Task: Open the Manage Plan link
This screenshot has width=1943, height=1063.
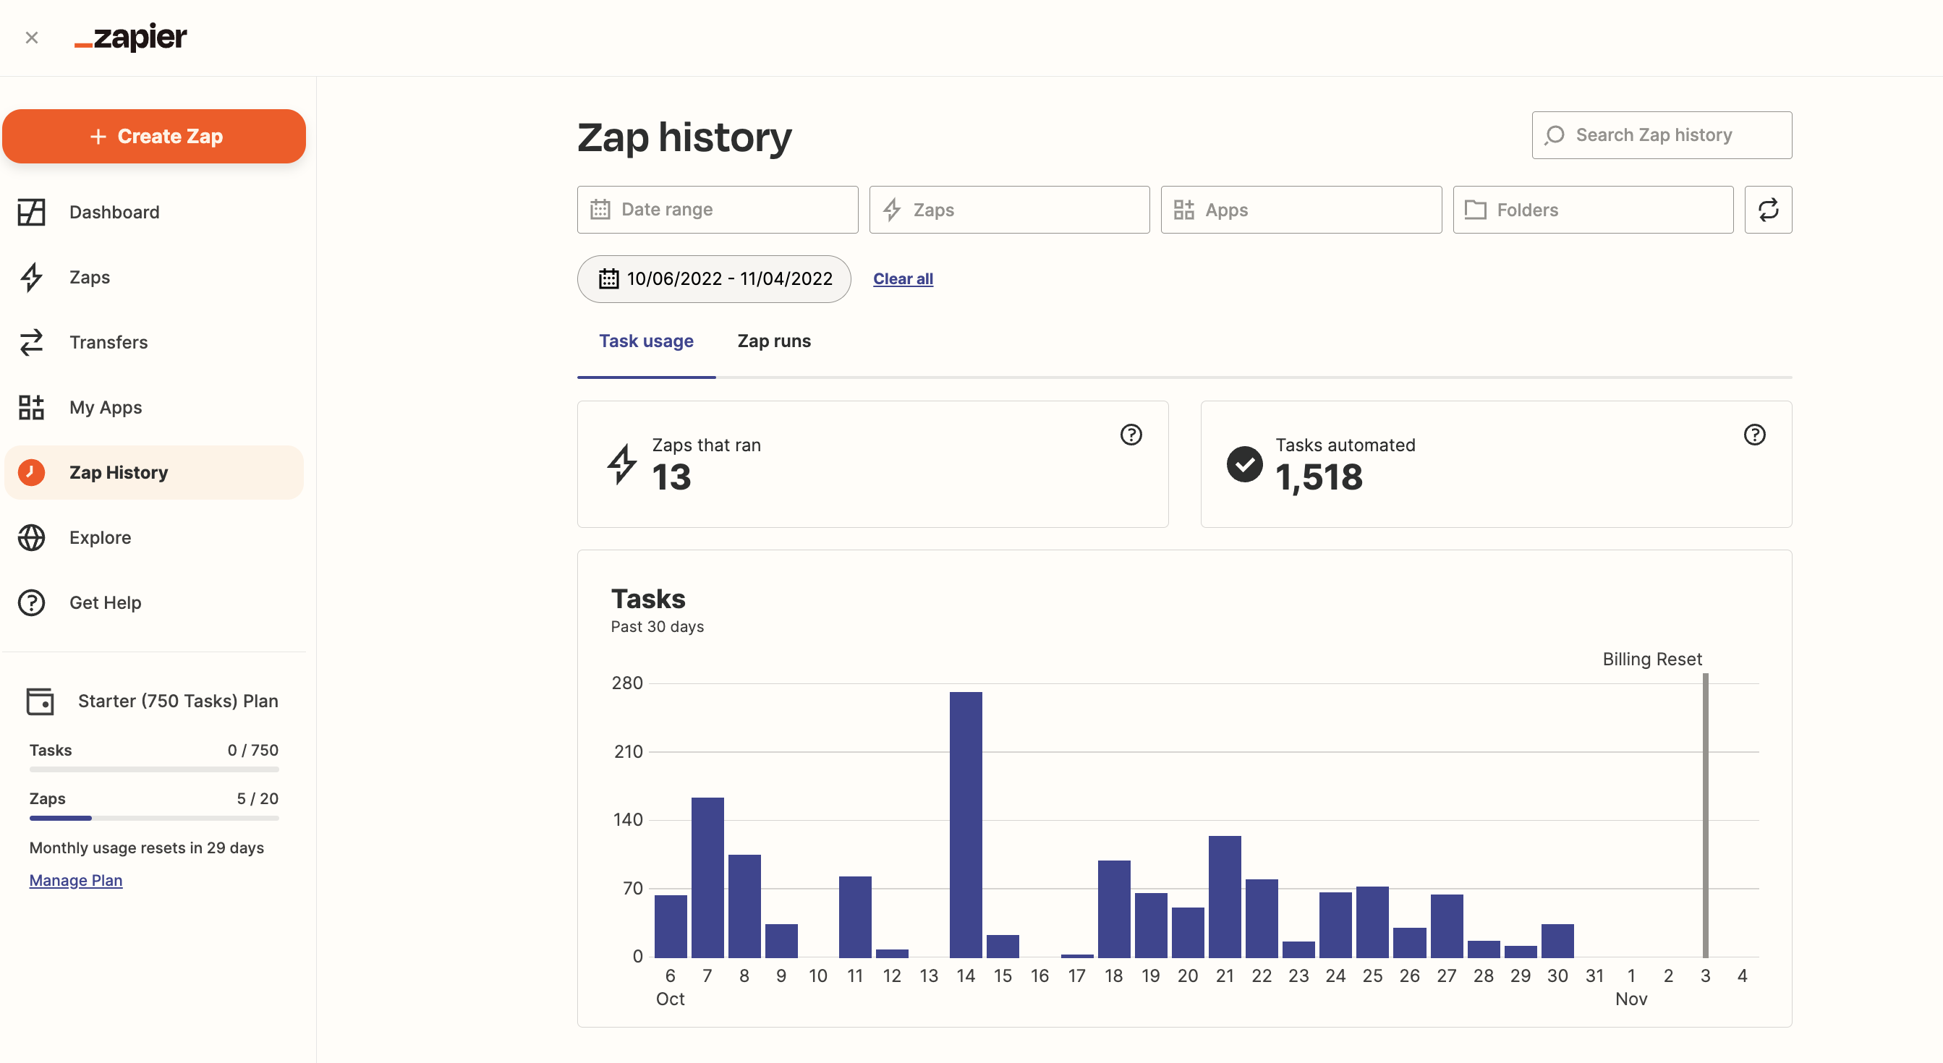Action: pyautogui.click(x=75, y=880)
